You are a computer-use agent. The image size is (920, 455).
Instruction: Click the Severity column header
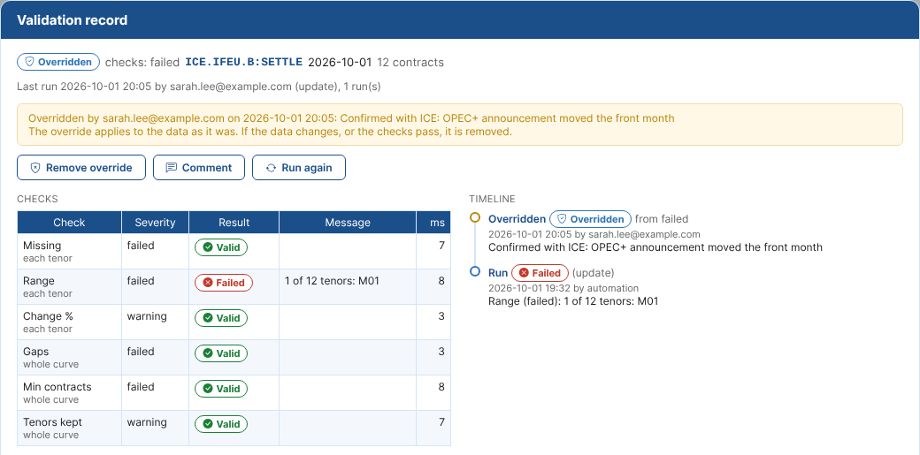(155, 223)
